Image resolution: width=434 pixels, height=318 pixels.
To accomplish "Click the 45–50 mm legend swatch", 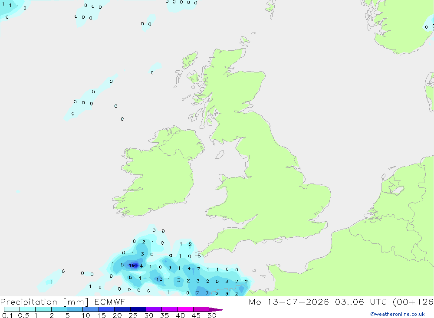I will coord(201,309).
